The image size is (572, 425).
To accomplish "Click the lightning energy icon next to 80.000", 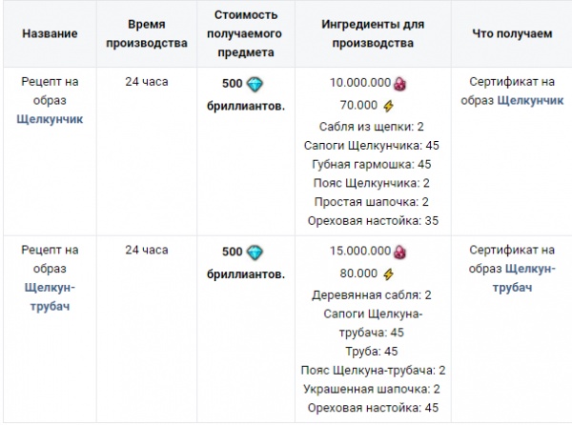I will tap(387, 273).
